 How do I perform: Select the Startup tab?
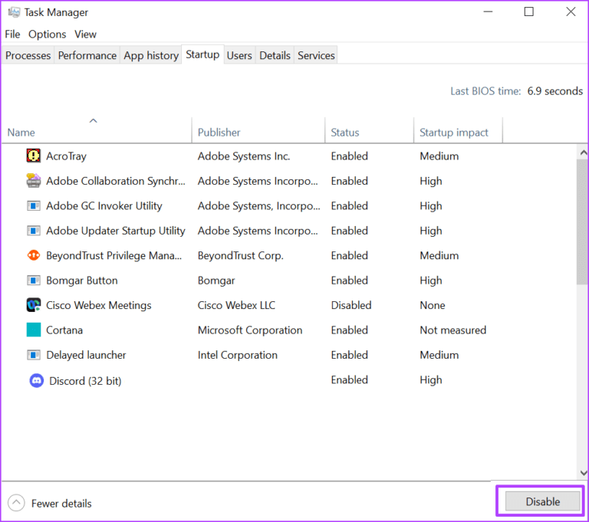pos(202,54)
